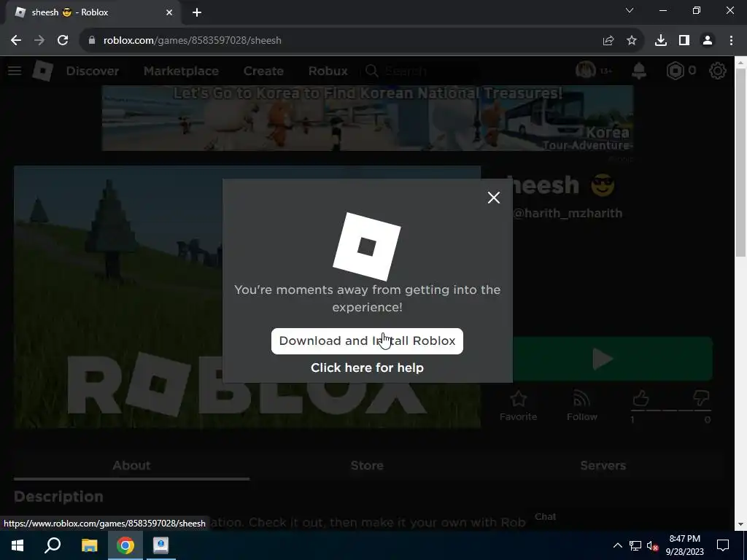Click Roblox home logo icon
This screenshot has height=560, width=747.
(43, 71)
